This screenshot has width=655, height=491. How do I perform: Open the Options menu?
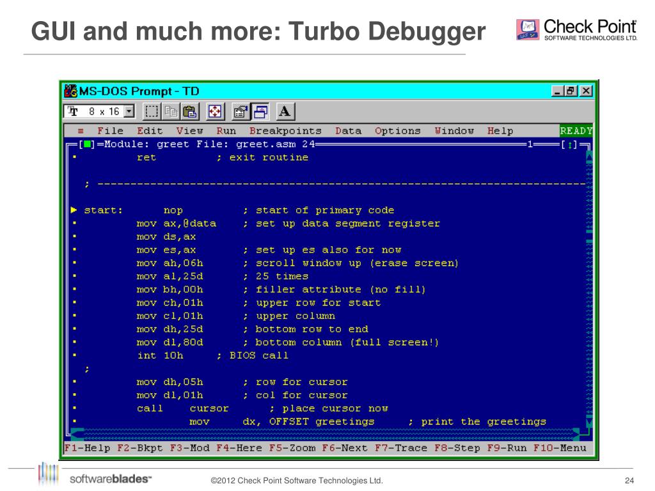(x=397, y=131)
